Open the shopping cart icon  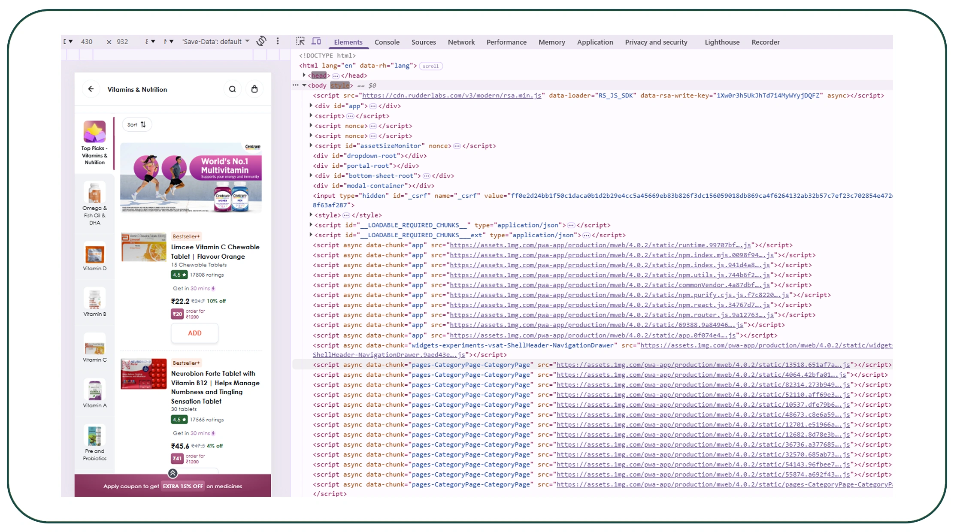click(254, 89)
